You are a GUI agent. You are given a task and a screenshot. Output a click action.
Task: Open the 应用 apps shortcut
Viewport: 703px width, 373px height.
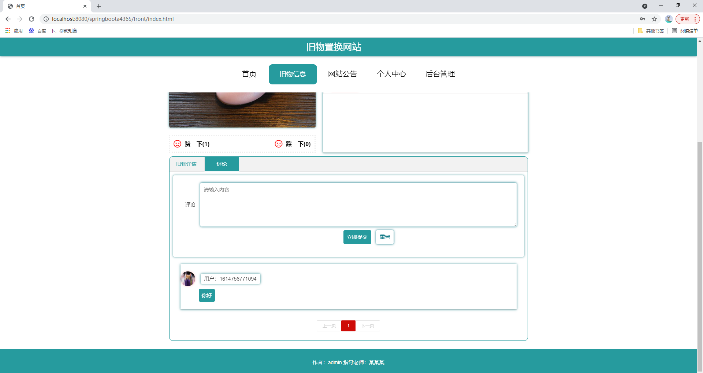14,31
